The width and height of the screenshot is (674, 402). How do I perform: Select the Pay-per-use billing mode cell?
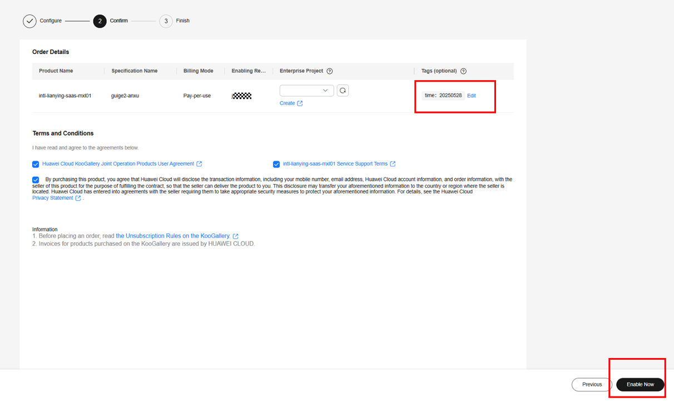tap(197, 96)
